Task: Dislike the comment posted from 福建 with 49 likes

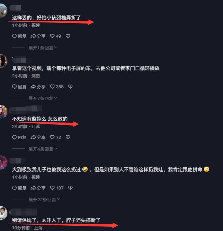Action: (x=68, y=36)
